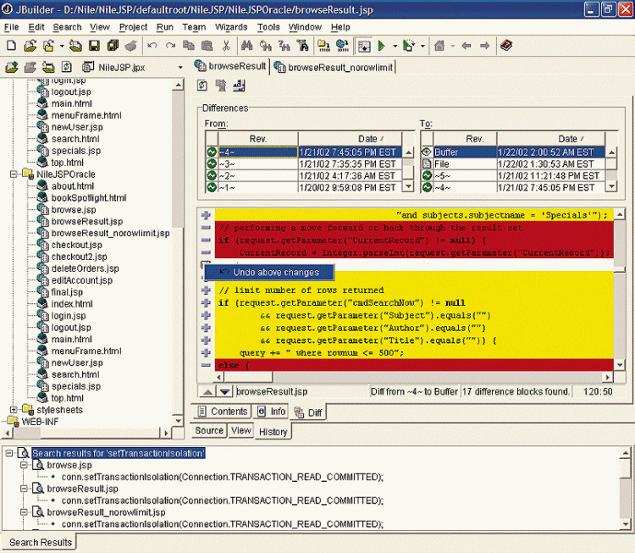Open checkout.jsp under NileJSPOracle

point(76,245)
